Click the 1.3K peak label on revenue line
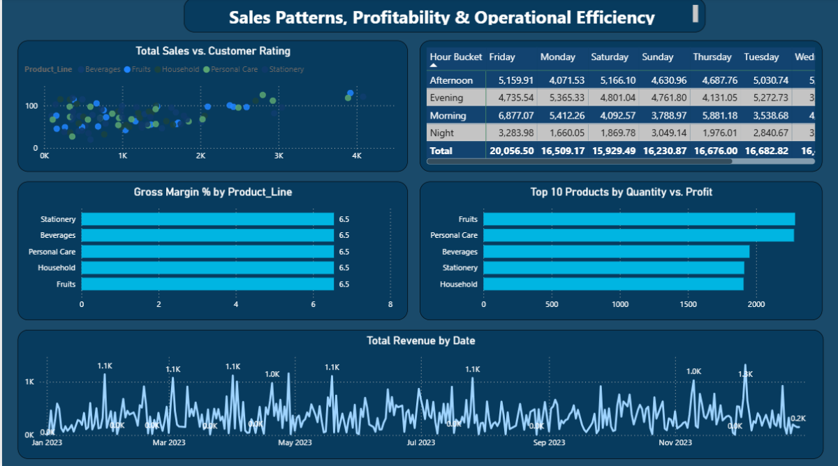Image resolution: width=838 pixels, height=466 pixels. click(746, 374)
